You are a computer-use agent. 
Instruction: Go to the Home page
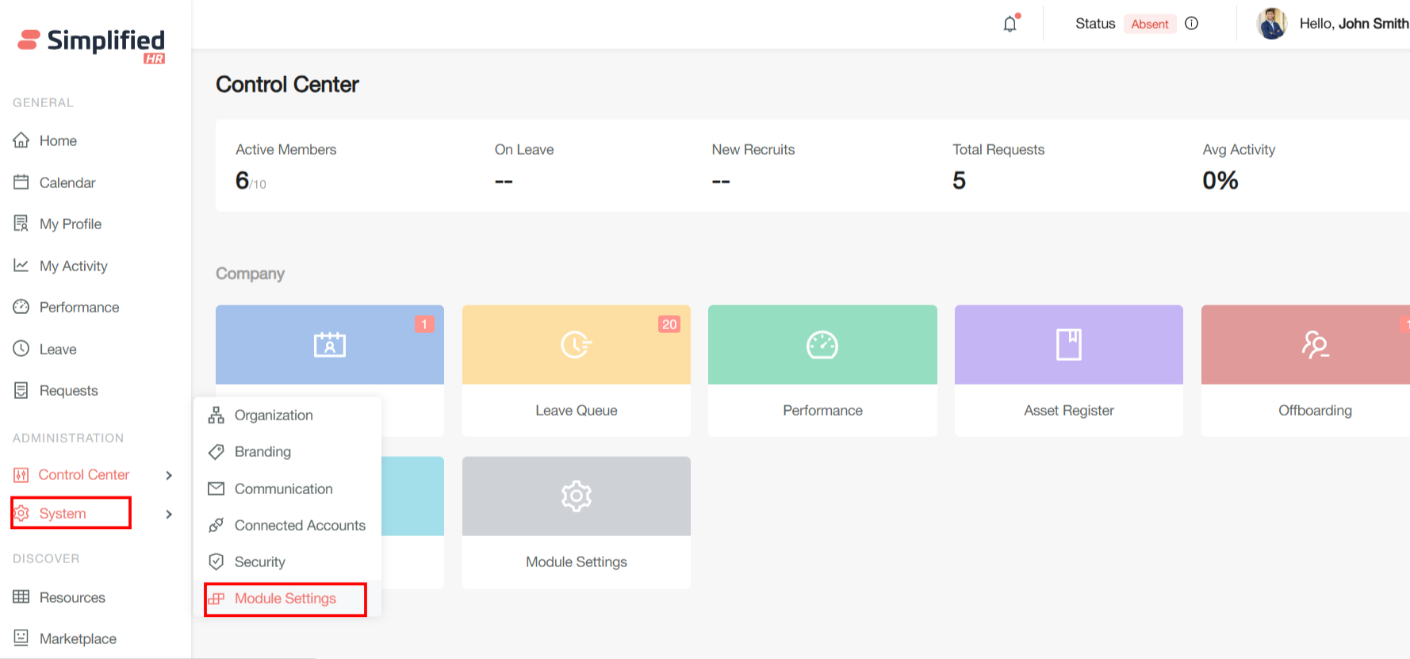click(58, 141)
